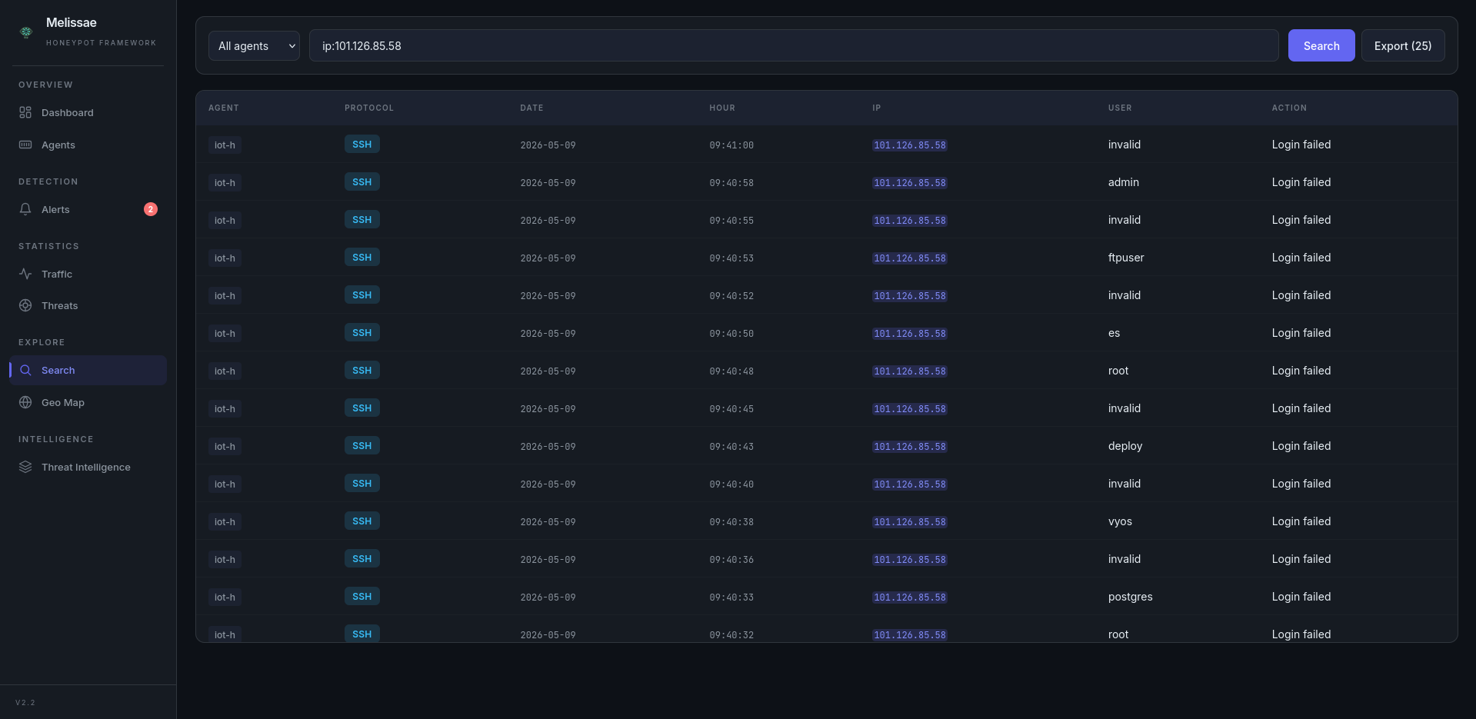1476x719 pixels.
Task: Click hour 09:40:40 cell
Action: click(731, 484)
